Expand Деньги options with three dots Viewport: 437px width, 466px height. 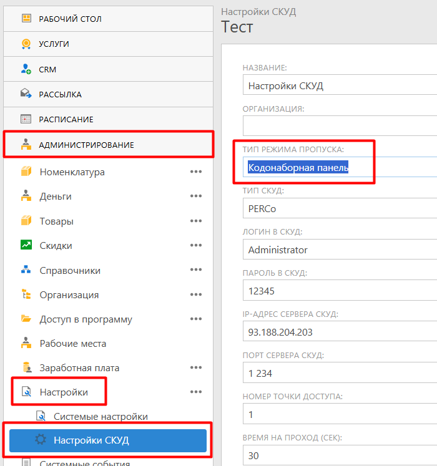pos(196,196)
